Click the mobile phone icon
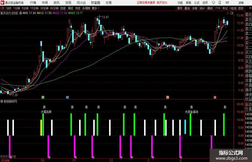 click(x=220, y=3)
